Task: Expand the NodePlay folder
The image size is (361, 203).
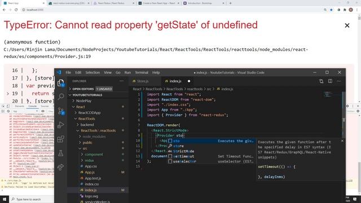Action: click(x=83, y=101)
